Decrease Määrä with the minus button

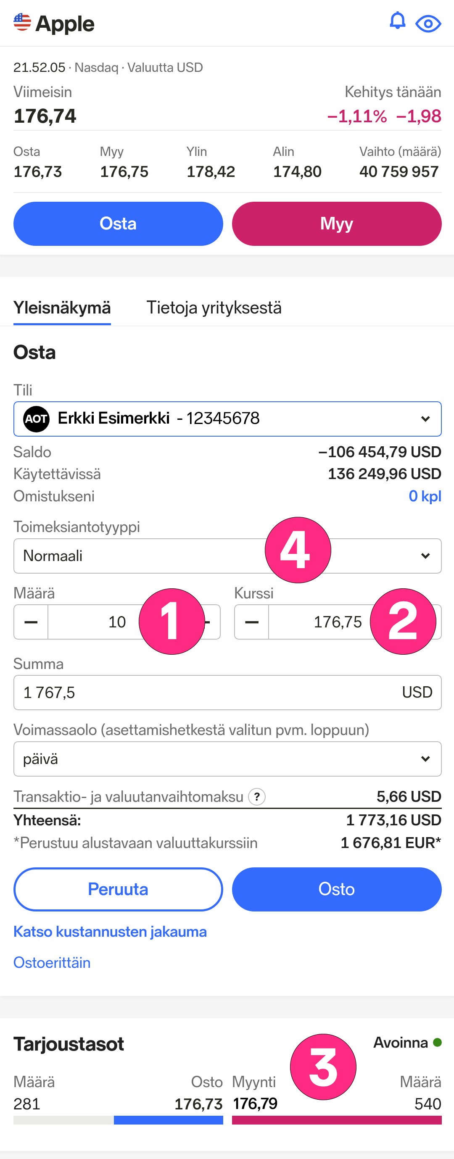(31, 622)
